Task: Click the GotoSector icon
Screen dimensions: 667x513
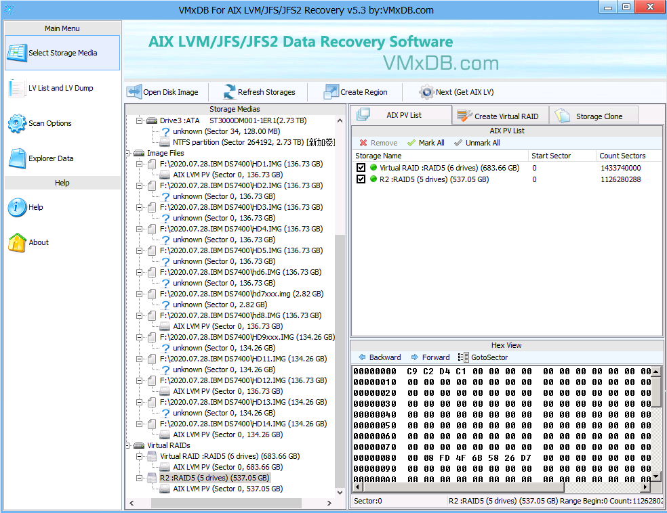Action: [x=463, y=357]
